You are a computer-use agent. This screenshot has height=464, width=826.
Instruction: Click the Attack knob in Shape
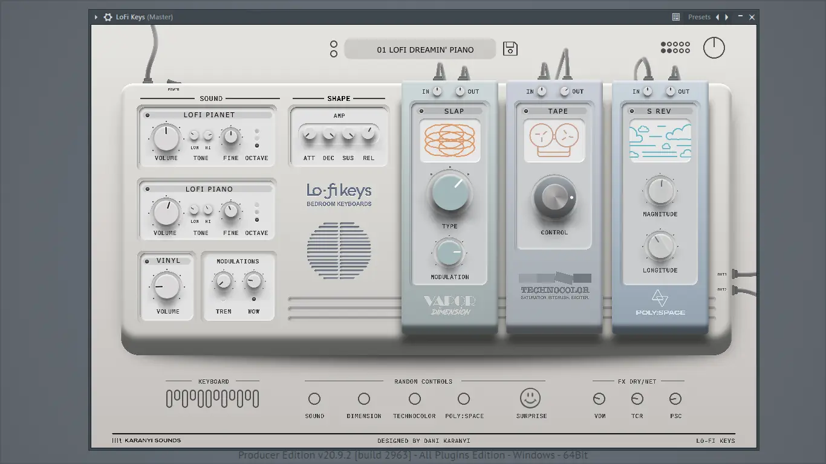309,134
